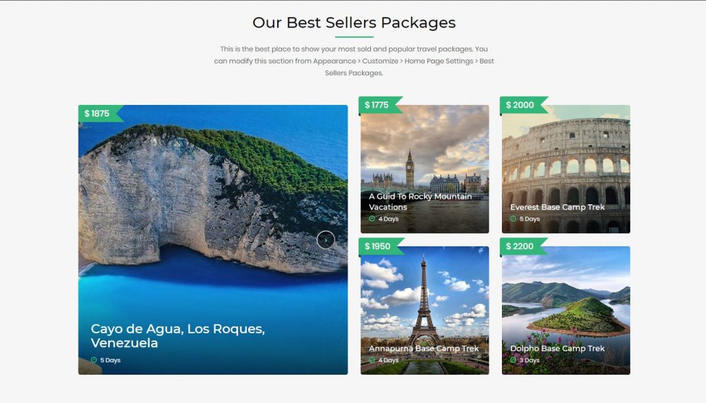
Task: Click the circular cursor icon on the cliff image
Action: (x=325, y=240)
